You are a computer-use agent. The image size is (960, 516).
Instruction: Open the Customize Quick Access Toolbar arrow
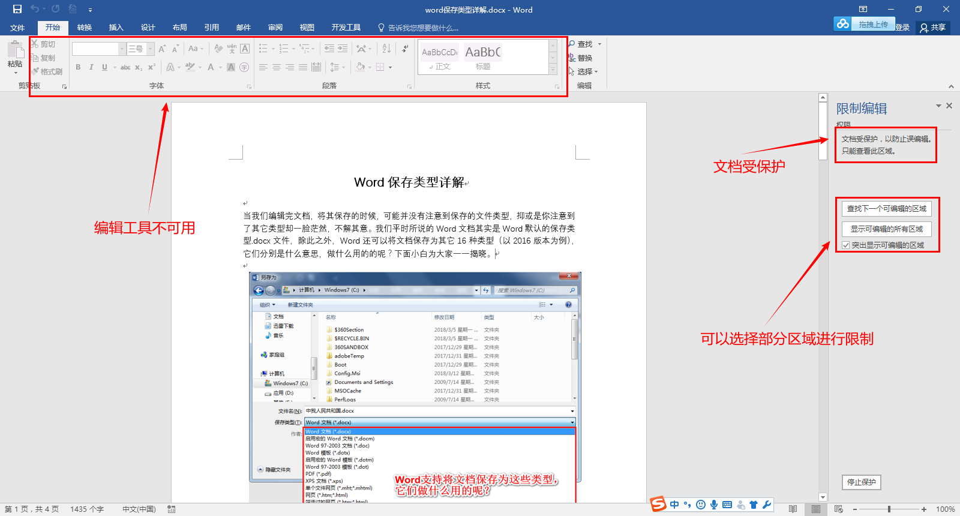90,10
